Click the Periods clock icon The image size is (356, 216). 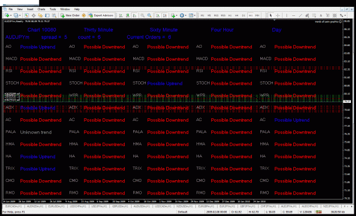tap(182, 15)
